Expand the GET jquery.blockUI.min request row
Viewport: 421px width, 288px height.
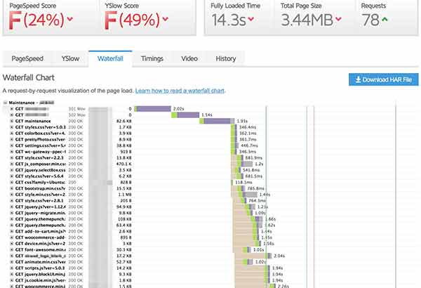[12, 274]
